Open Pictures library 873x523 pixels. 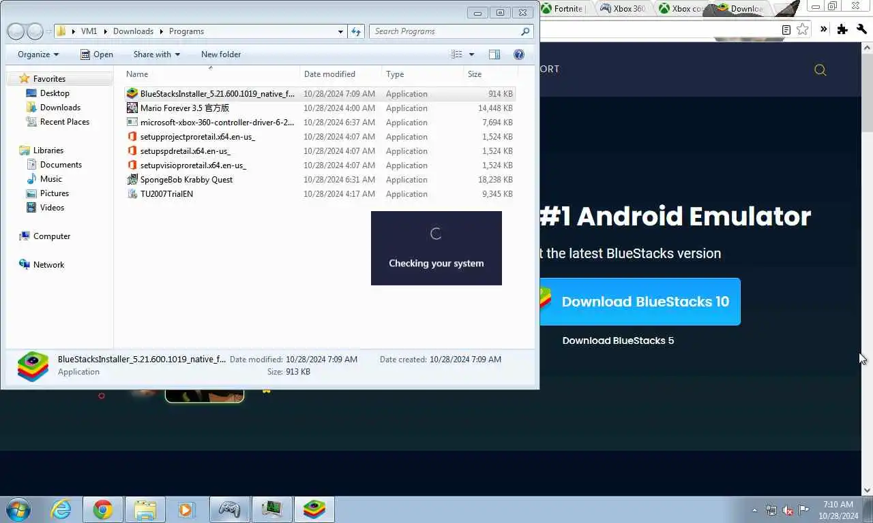[x=54, y=193]
